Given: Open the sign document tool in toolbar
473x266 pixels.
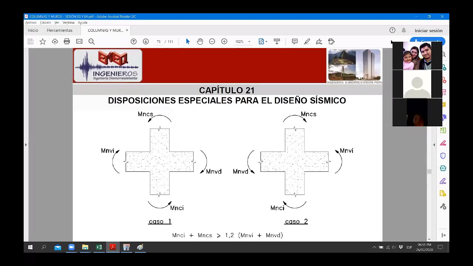Looking at the screenshot, I should 319,41.
